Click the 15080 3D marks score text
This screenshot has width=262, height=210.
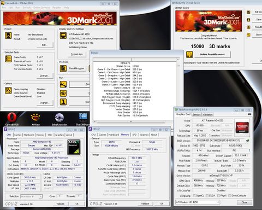pyautogui.click(x=211, y=46)
